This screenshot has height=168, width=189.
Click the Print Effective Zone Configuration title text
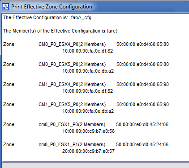[52, 7]
